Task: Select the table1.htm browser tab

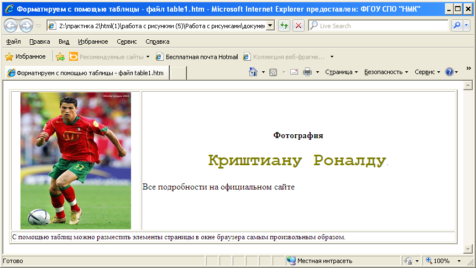Action: pyautogui.click(x=87, y=73)
